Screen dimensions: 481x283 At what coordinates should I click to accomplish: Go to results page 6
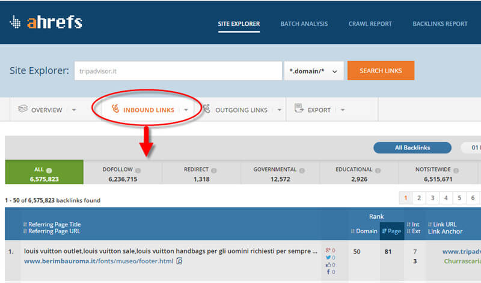pyautogui.click(x=473, y=198)
